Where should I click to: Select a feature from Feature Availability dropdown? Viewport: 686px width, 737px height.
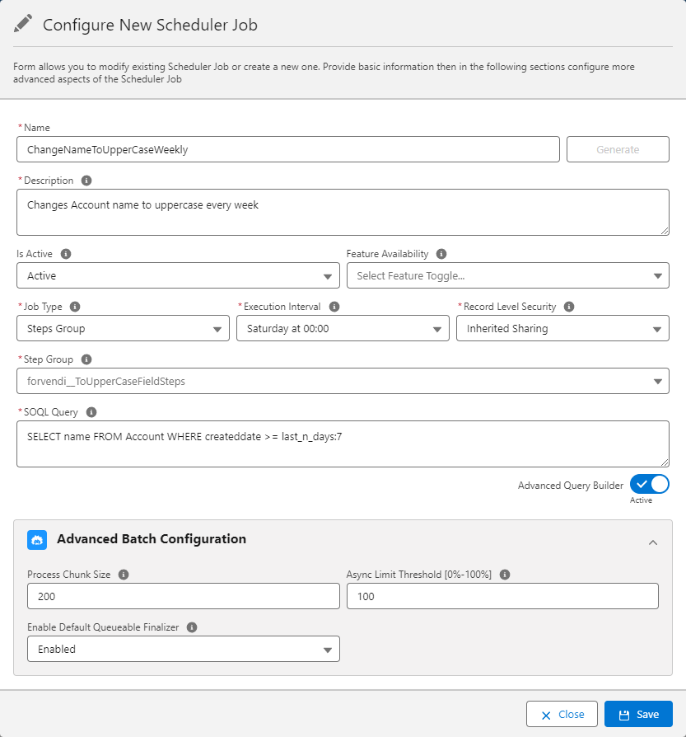[x=508, y=275]
